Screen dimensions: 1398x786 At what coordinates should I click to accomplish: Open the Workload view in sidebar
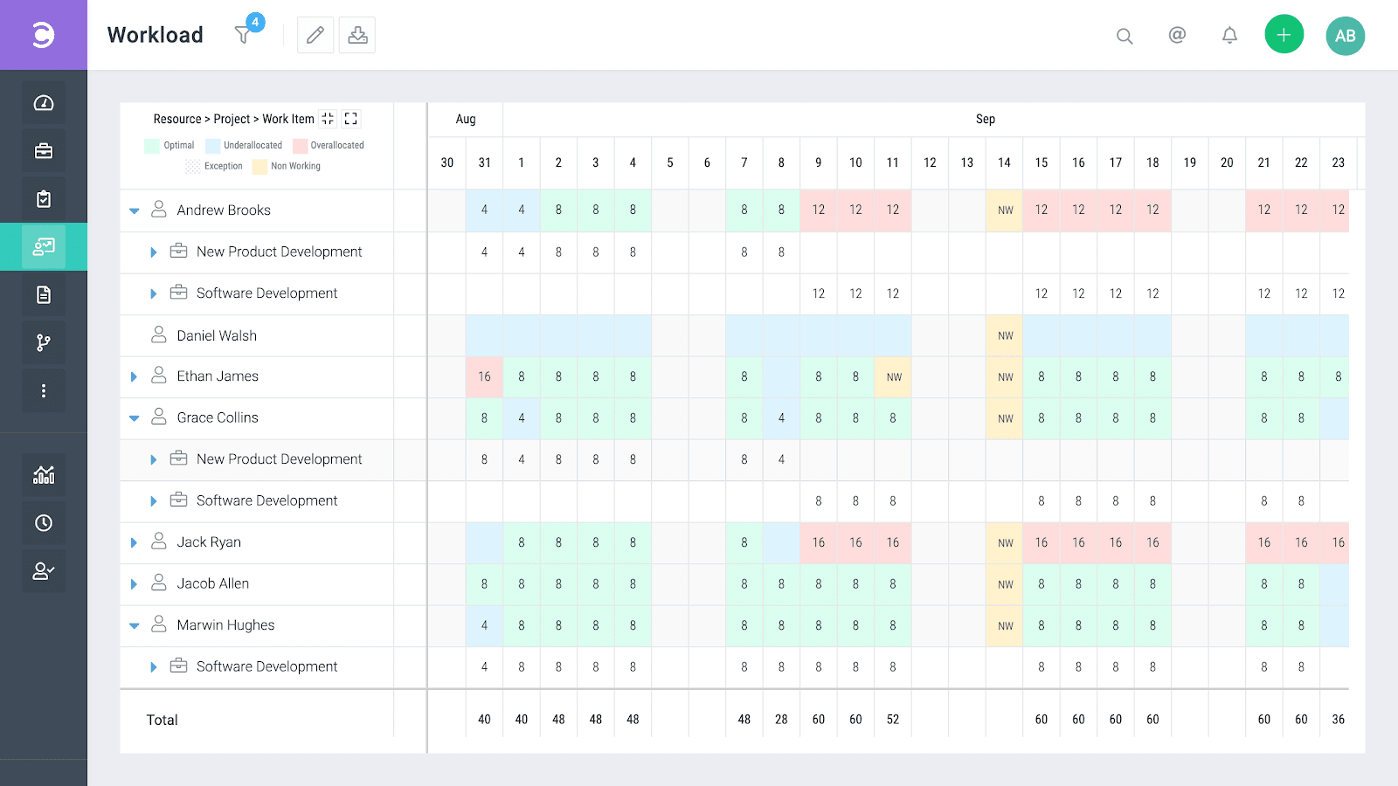(44, 247)
